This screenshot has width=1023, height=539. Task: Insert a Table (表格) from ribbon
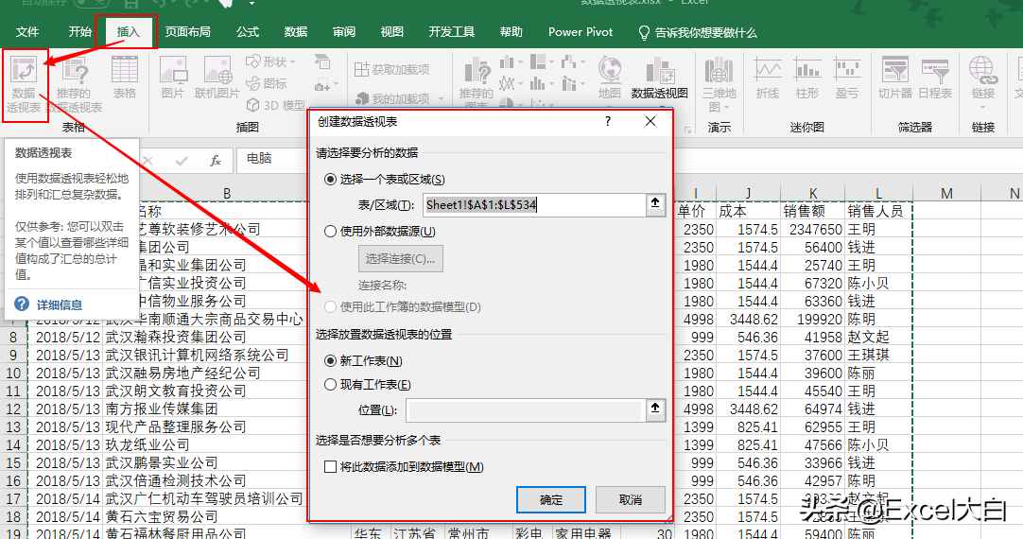(x=125, y=78)
